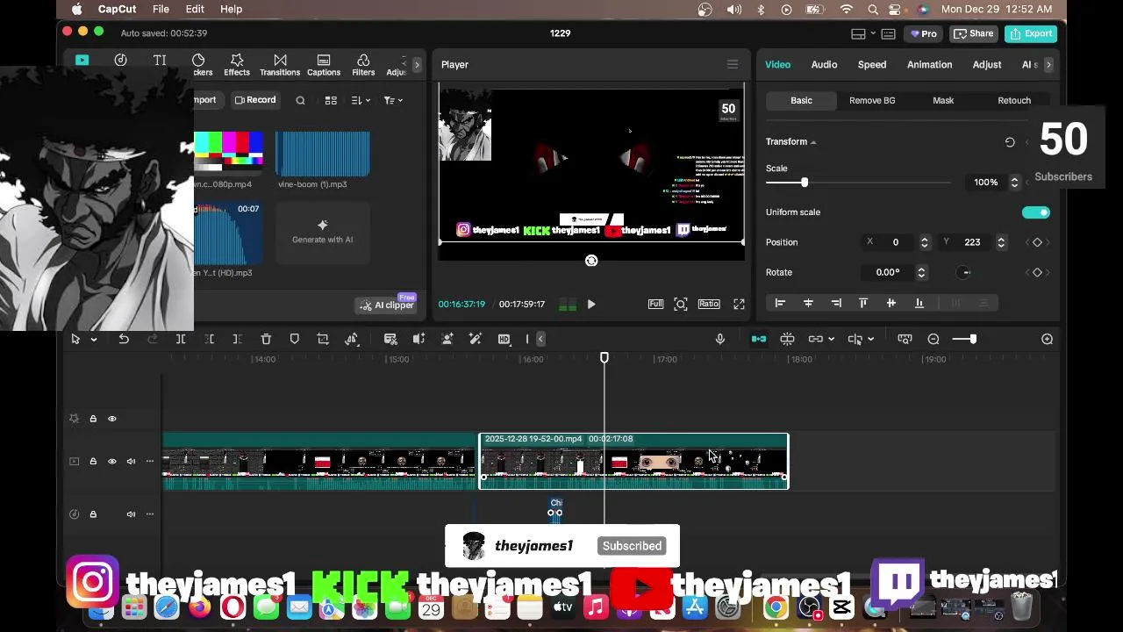The height and width of the screenshot is (632, 1123).
Task: Reset Transform settings with circular arrow
Action: point(1010,142)
